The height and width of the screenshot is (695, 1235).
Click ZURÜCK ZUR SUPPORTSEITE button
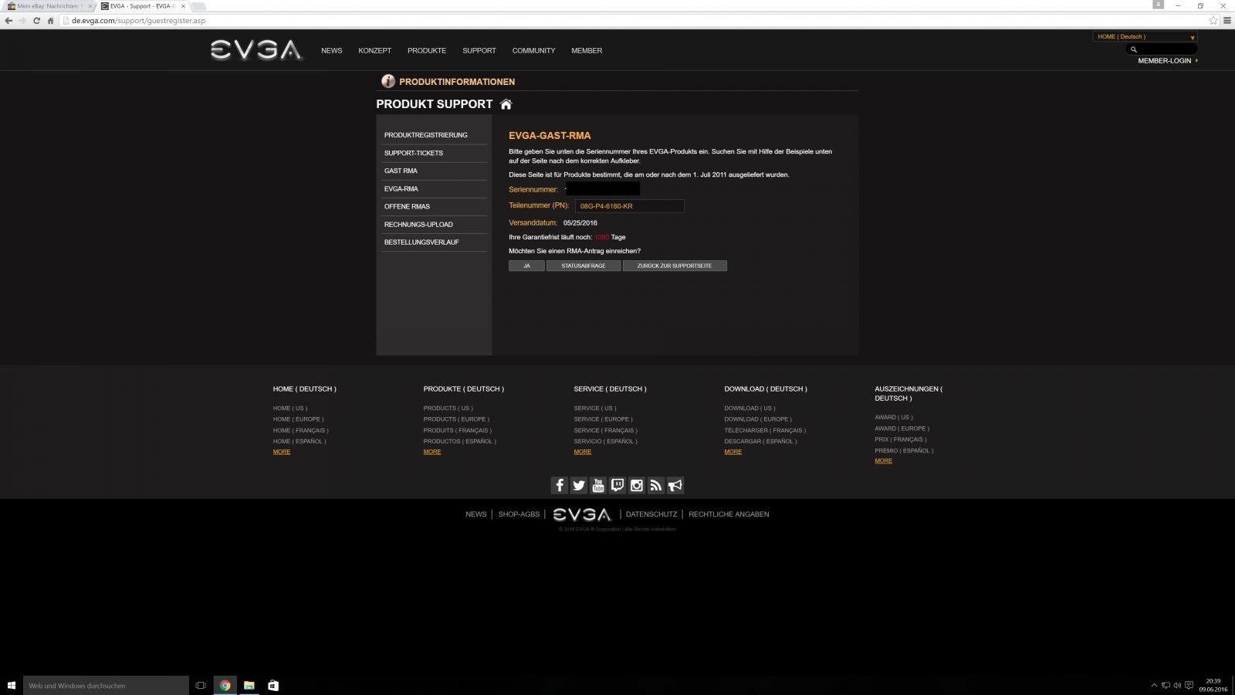point(675,266)
